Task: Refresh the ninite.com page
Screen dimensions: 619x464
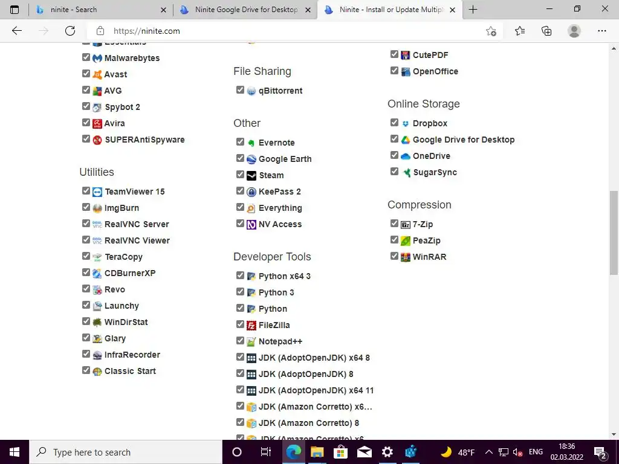Action: click(70, 31)
